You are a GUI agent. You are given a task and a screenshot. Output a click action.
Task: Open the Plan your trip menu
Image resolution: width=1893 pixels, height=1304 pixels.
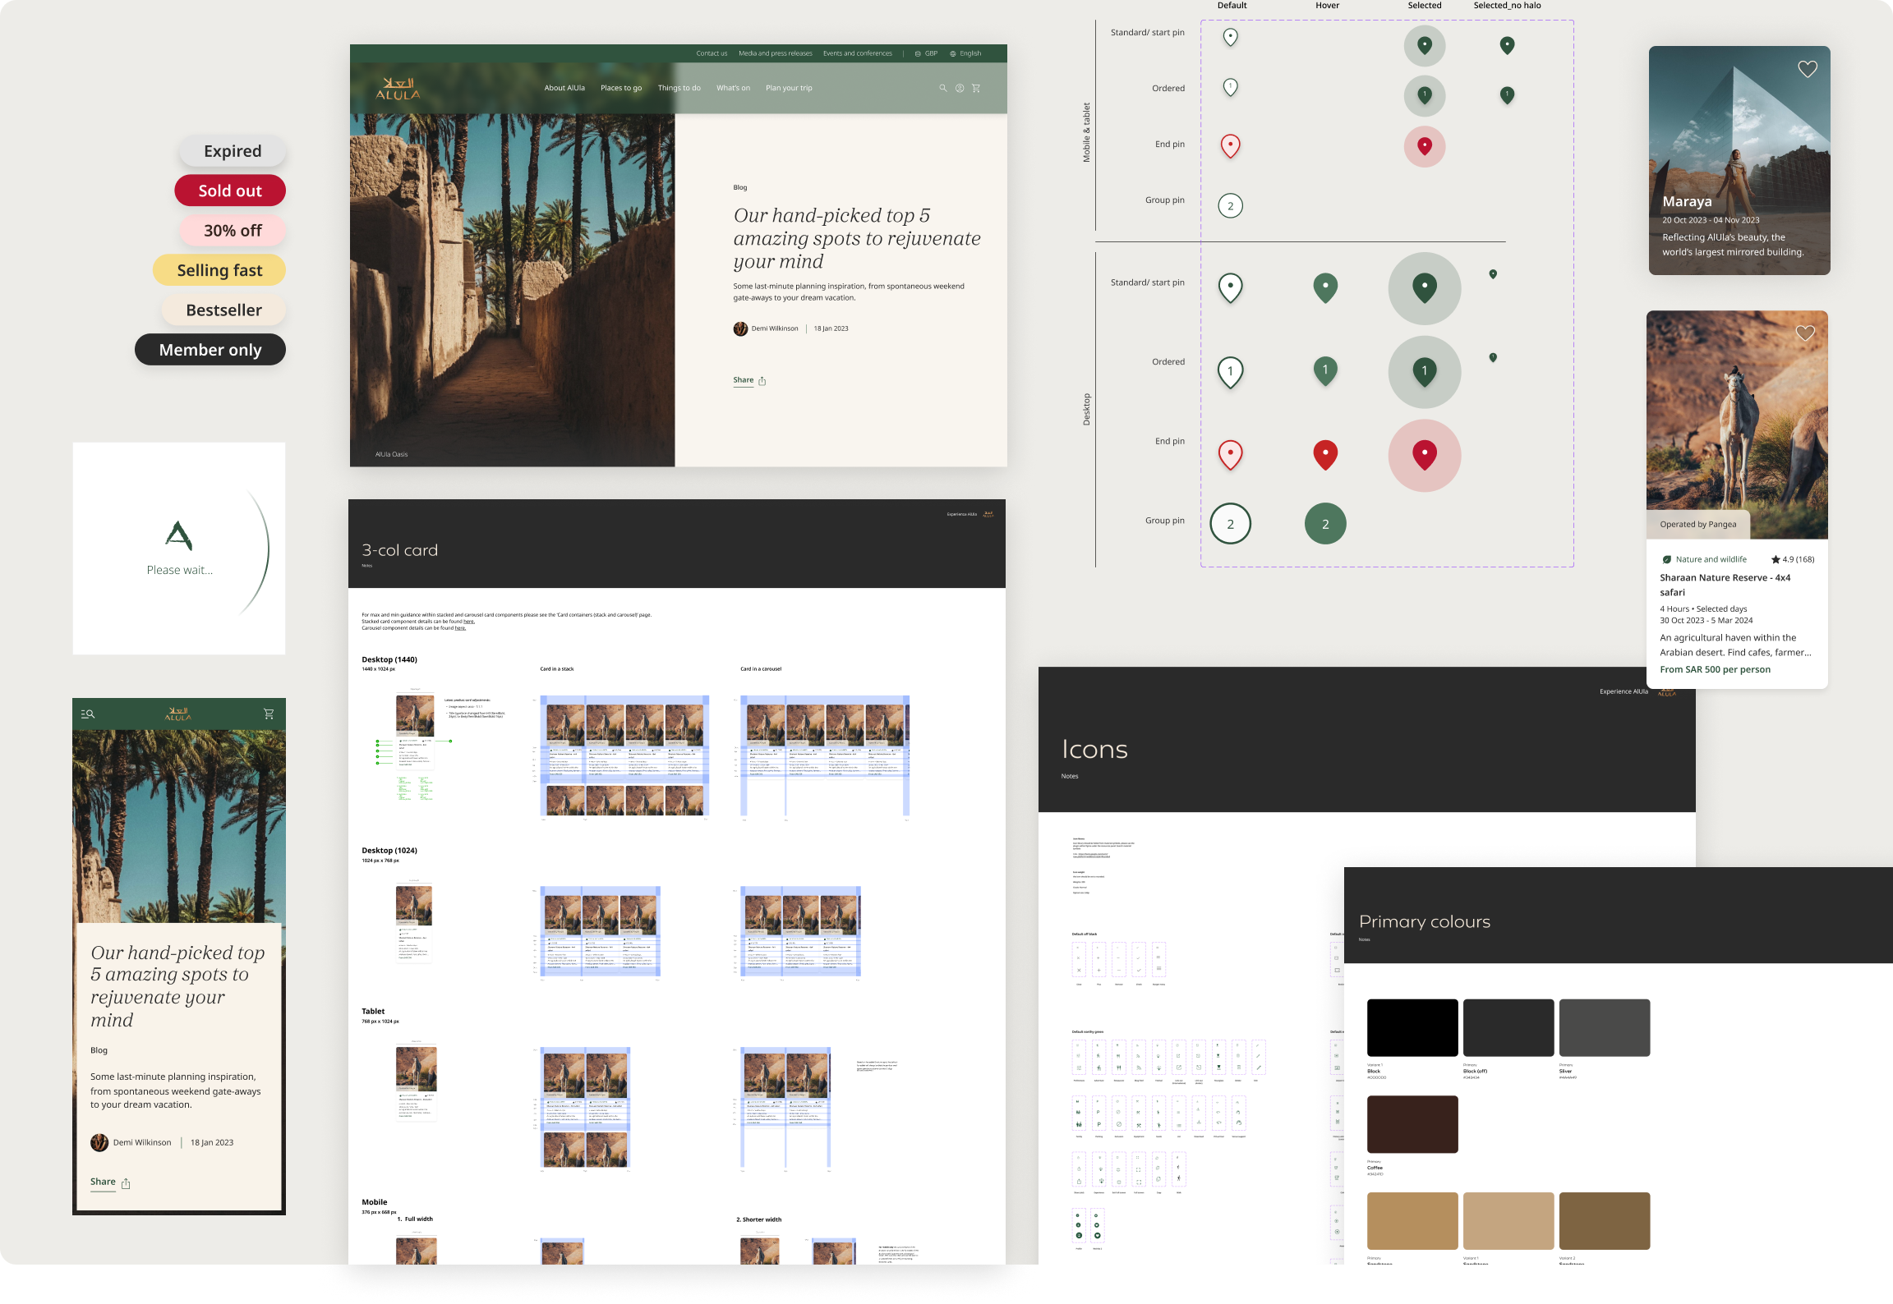click(789, 88)
